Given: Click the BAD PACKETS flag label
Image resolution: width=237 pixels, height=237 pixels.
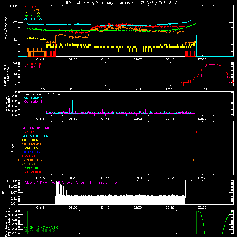Looking at the screenshot, I should click(x=32, y=172).
